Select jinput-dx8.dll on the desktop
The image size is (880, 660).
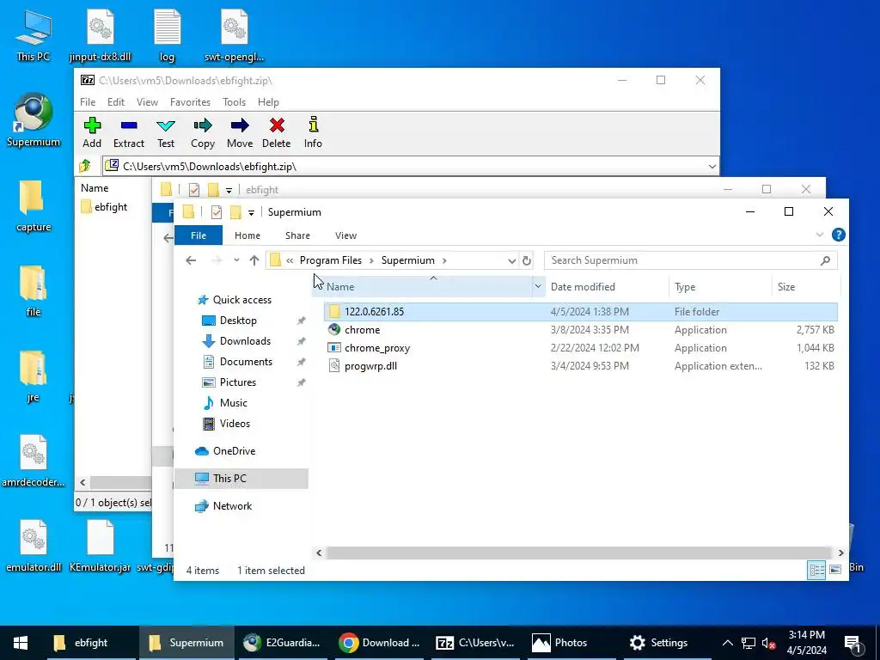pos(100,37)
